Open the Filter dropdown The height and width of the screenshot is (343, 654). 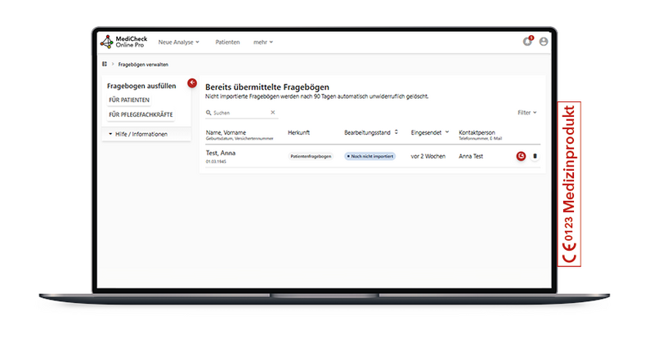click(527, 113)
